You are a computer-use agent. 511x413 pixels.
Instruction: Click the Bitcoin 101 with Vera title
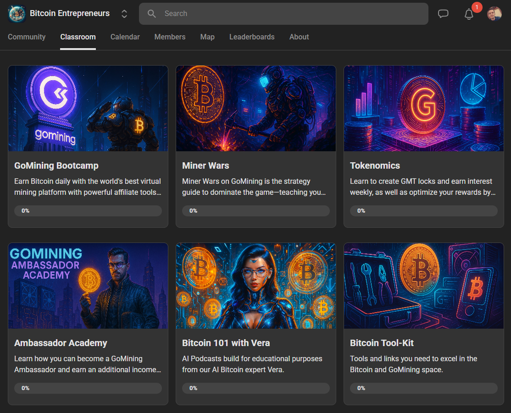pos(226,343)
